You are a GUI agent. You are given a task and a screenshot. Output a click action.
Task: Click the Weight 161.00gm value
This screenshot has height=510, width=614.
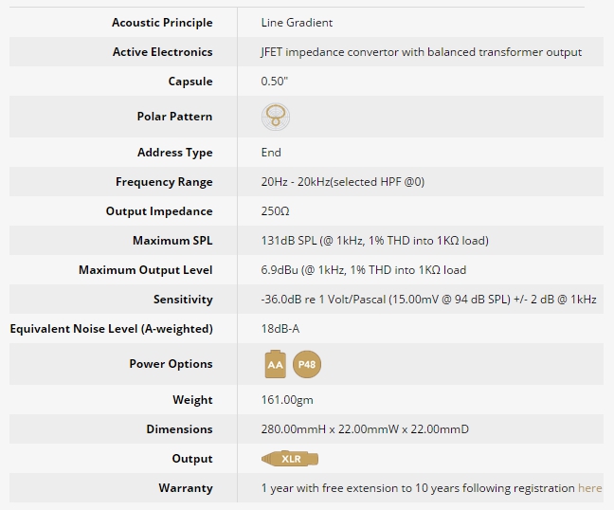tap(287, 400)
